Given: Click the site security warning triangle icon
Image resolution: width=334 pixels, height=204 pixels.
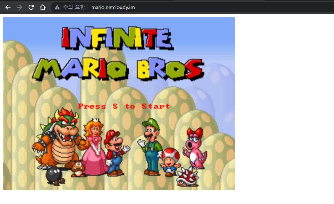Looking at the screenshot, I should [x=57, y=8].
